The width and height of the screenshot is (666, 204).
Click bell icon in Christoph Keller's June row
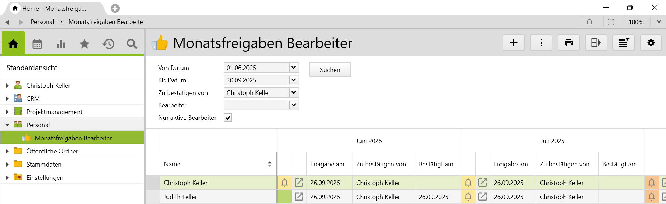click(284, 183)
